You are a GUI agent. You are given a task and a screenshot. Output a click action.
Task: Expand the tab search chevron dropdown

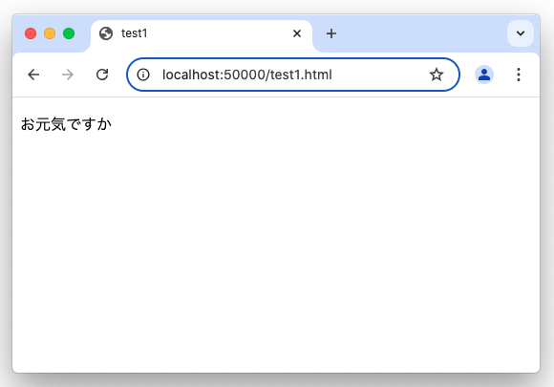pos(521,33)
